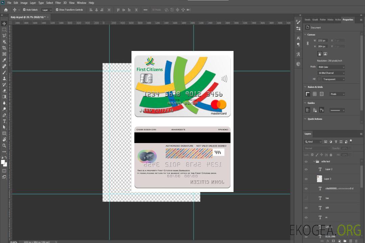This screenshot has height=243, width=365.
Task: Set canvas to landscape orientation
Action: point(325,54)
